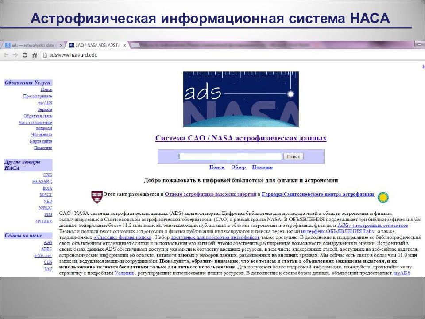Switch to 'ads — astrophysics data' tab
Image resolution: width=425 pixels, height=319 pixels.
pos(32,45)
